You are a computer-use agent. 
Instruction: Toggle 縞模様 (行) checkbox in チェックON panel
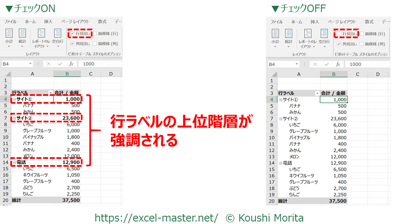[95, 34]
